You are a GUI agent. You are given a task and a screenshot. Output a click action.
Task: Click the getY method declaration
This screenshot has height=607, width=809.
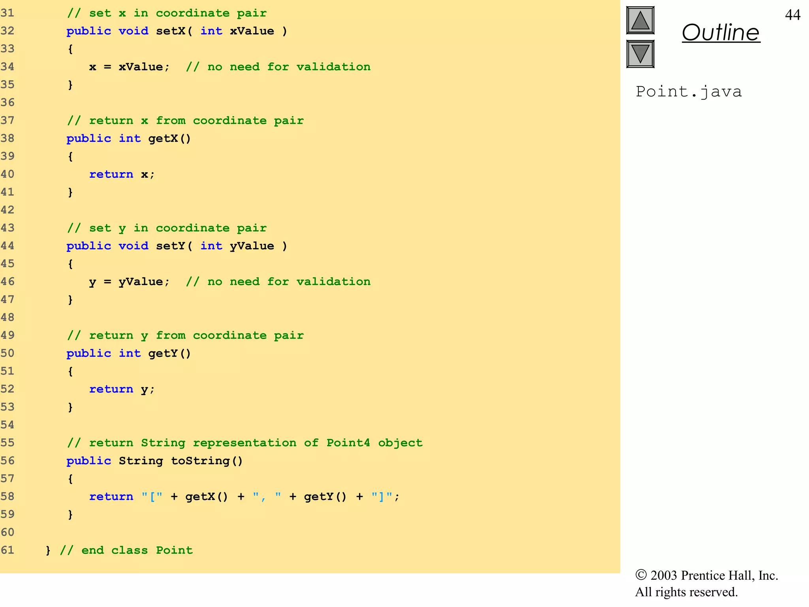coord(128,354)
